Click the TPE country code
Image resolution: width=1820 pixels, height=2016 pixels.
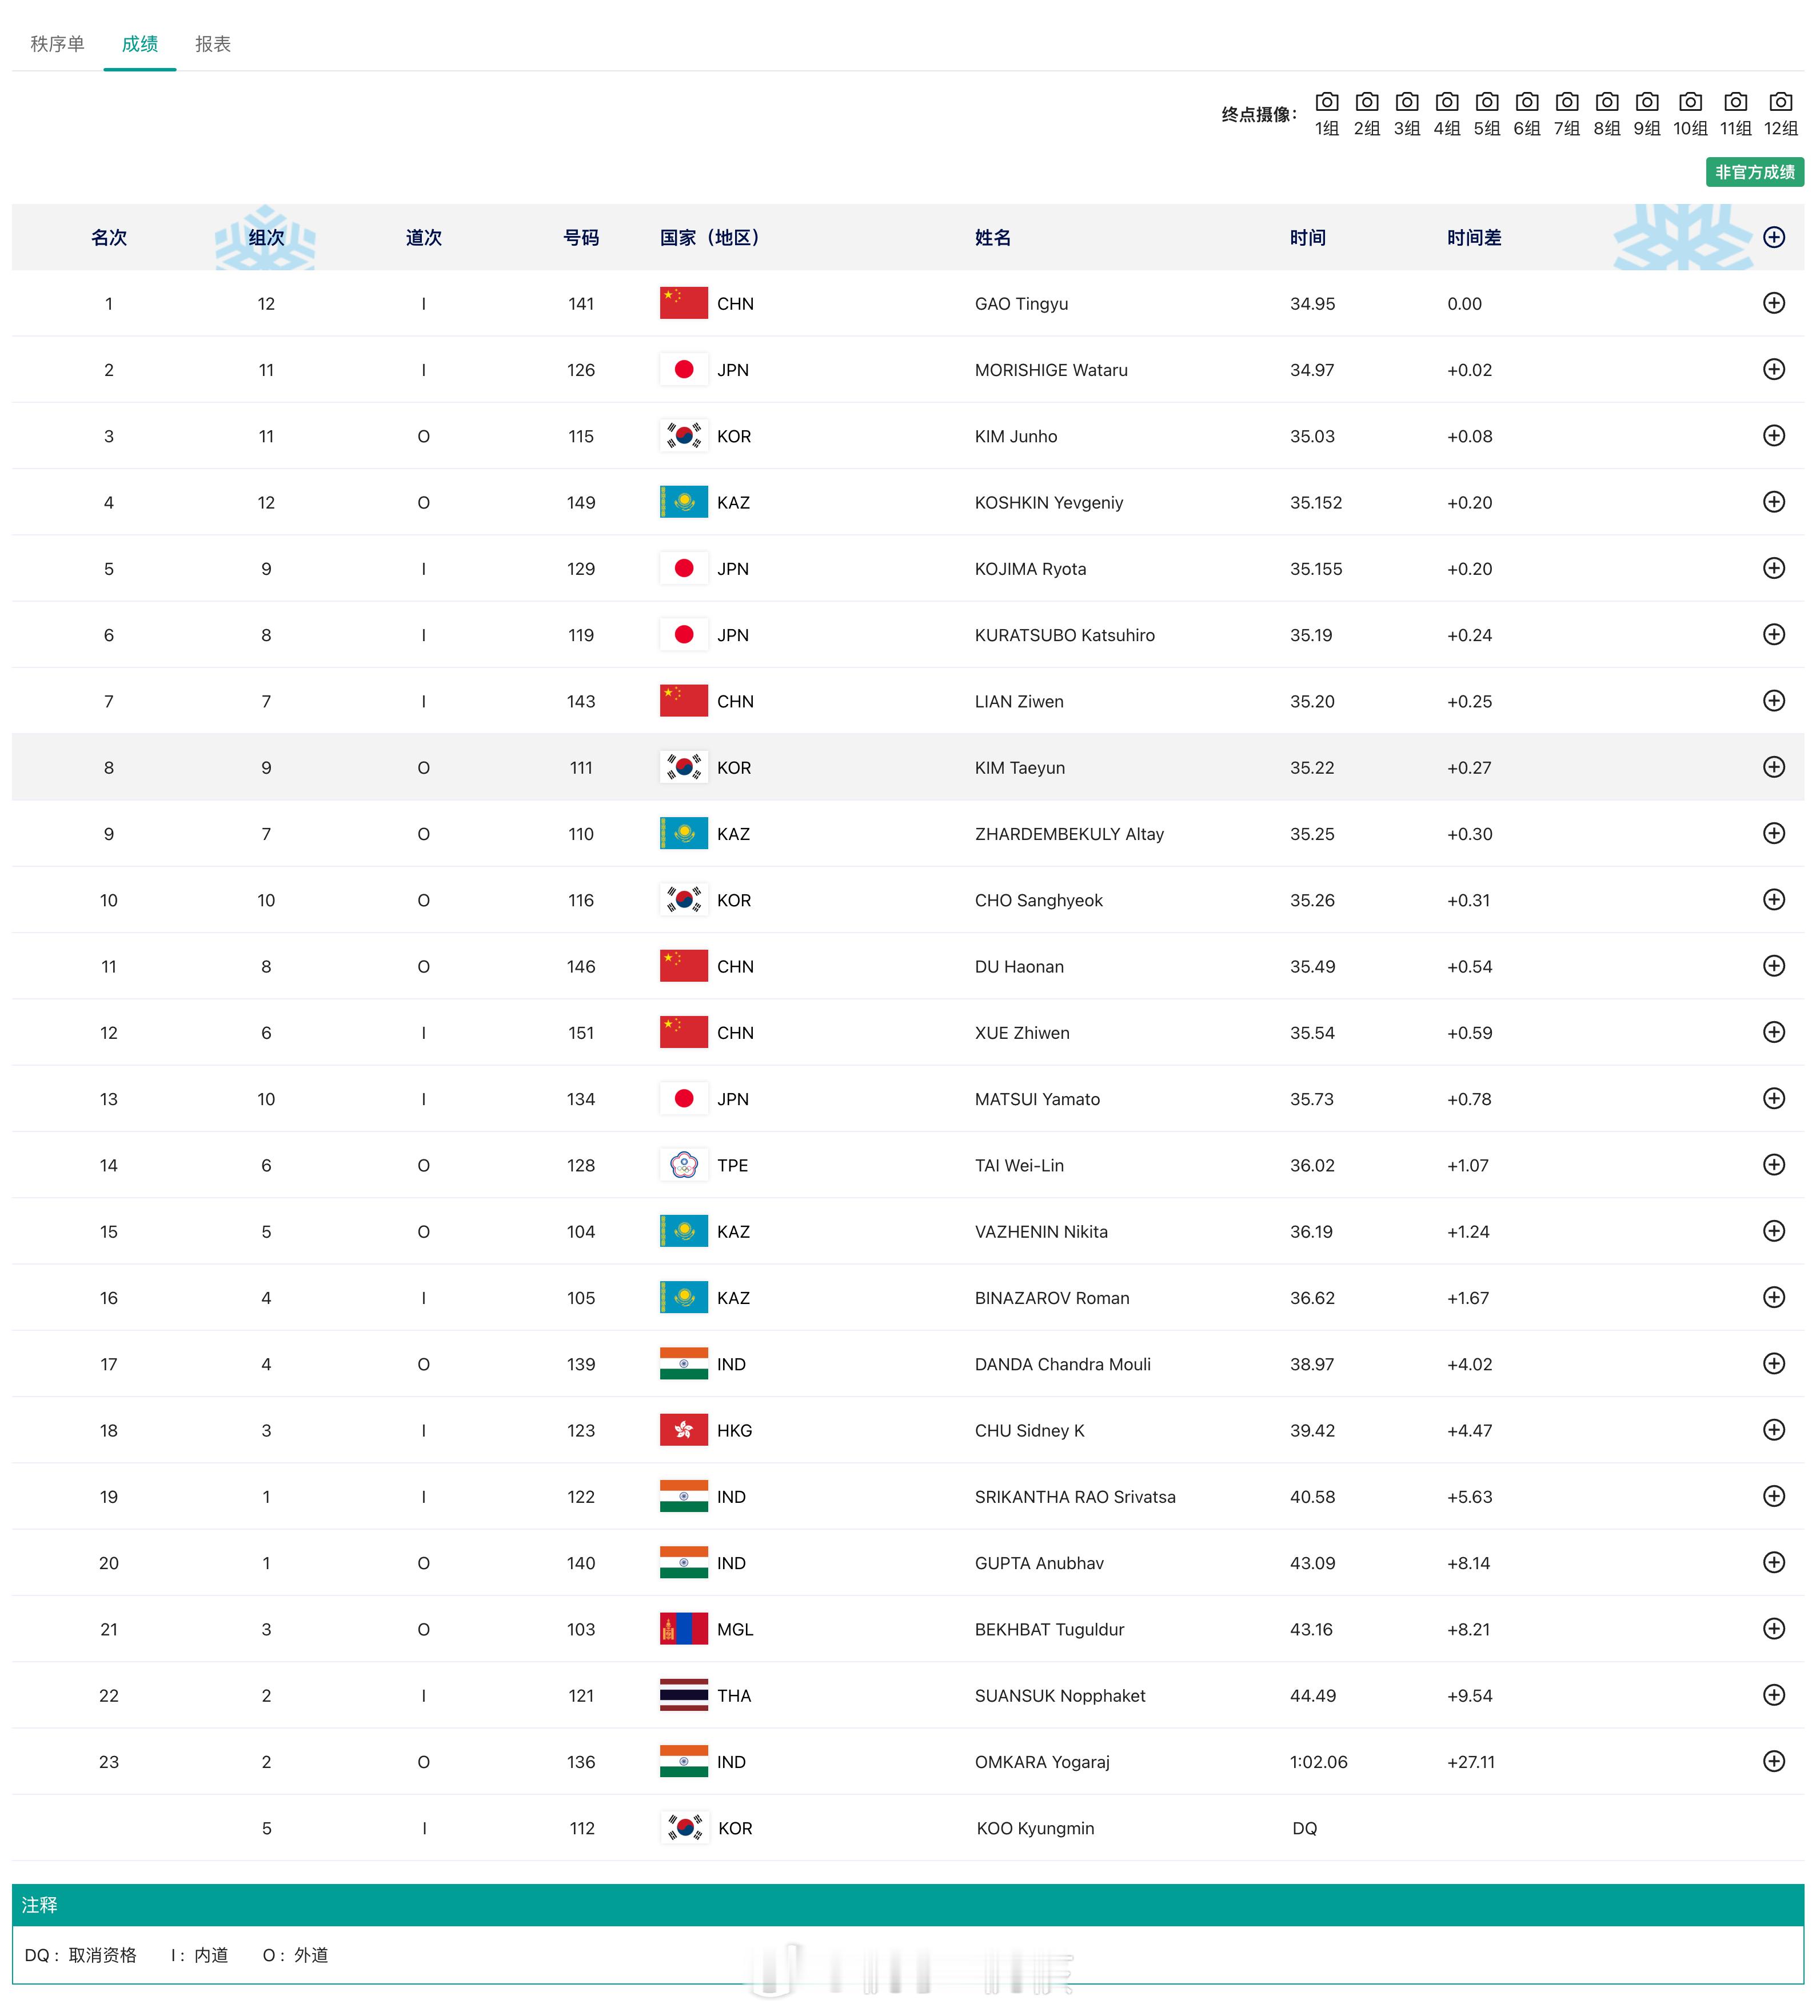point(732,1165)
